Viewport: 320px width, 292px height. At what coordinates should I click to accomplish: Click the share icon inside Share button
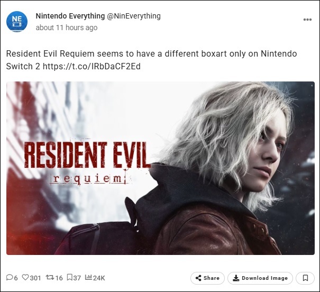pos(198,278)
